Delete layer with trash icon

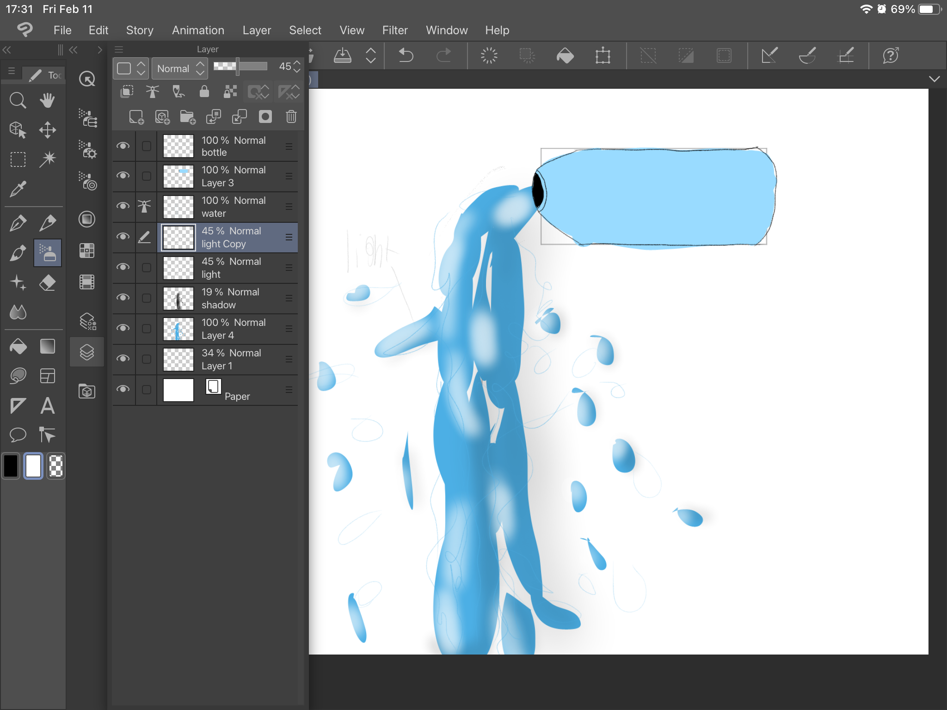(x=291, y=116)
